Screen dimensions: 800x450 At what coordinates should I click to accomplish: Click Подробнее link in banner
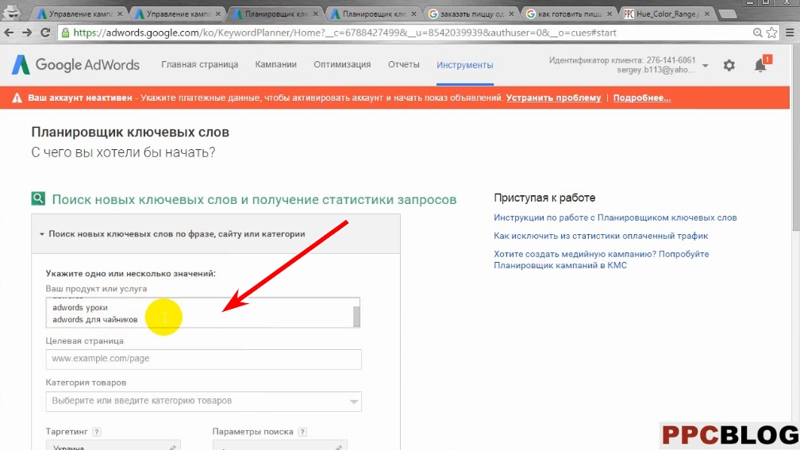[642, 98]
